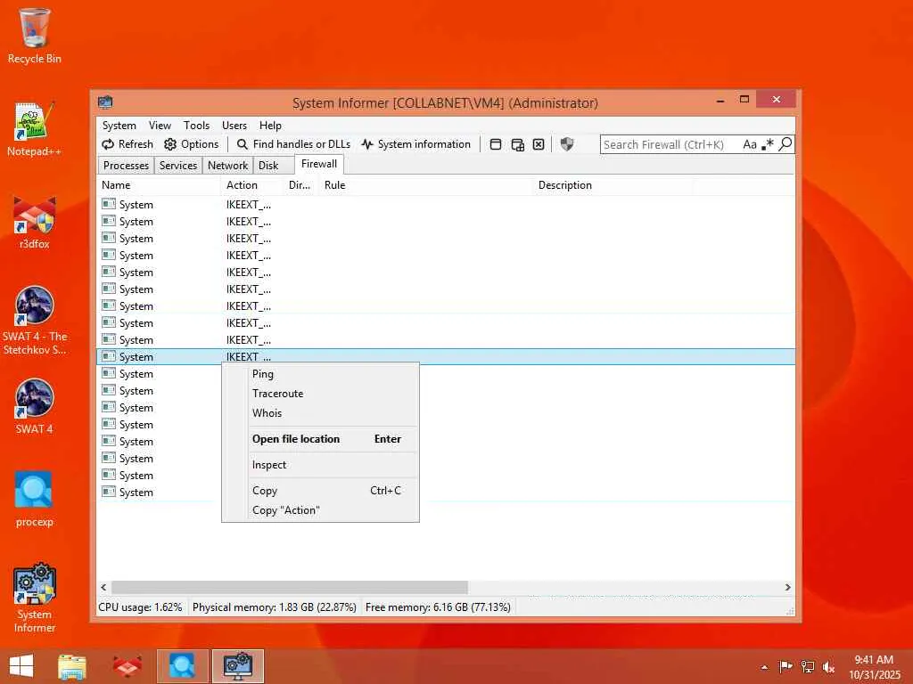Sort by the Dir... column header
The width and height of the screenshot is (913, 684).
[x=300, y=185]
